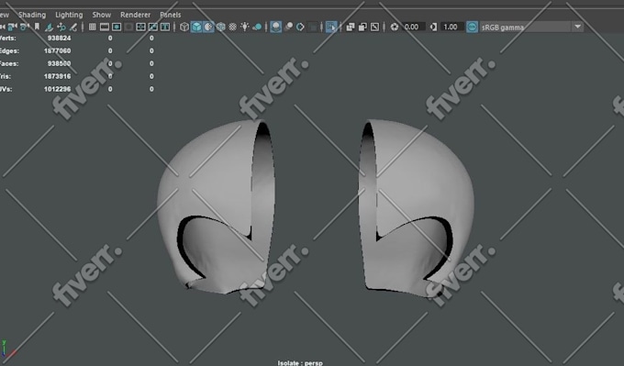Screen dimensions: 624x366
Task: Toggle the Safe Title overlay
Action: coord(165,27)
